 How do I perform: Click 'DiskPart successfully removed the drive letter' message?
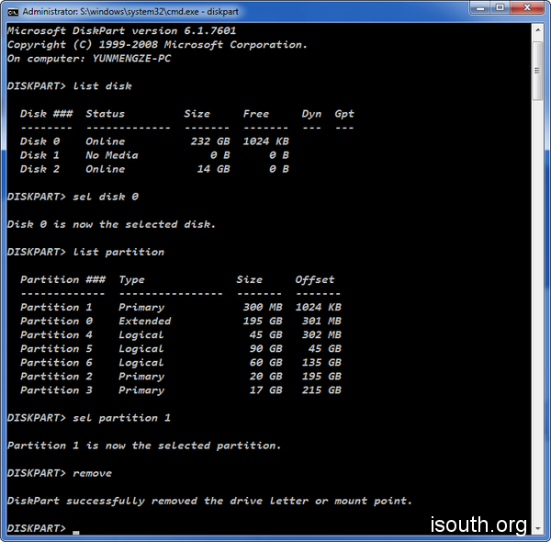pos(209,502)
